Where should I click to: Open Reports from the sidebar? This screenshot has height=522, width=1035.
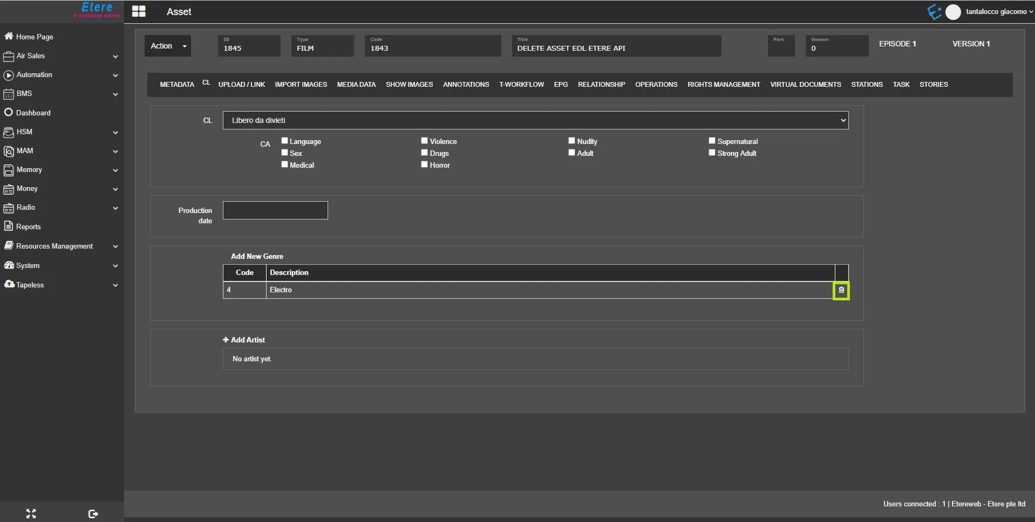[28, 226]
